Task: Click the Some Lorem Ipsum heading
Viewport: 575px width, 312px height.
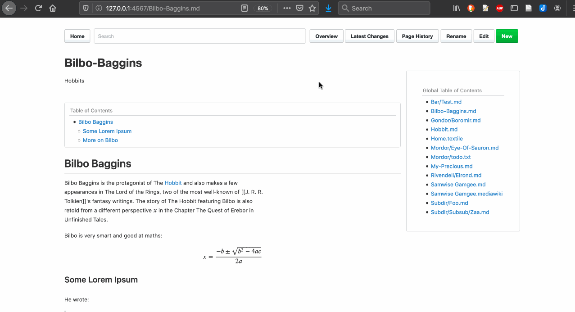Action: point(101,280)
